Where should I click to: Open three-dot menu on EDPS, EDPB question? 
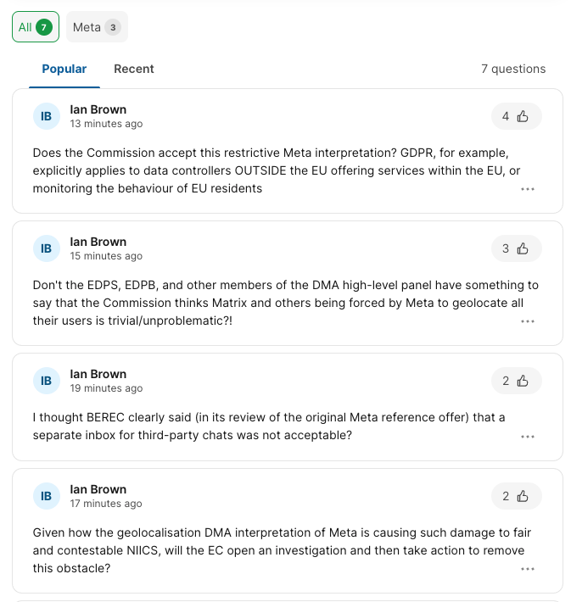coord(528,321)
